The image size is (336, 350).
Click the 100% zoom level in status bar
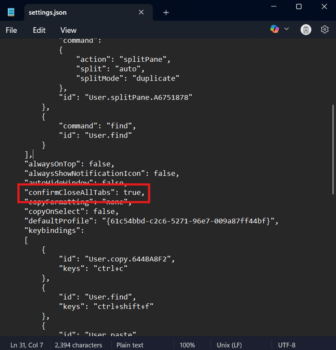187,345
